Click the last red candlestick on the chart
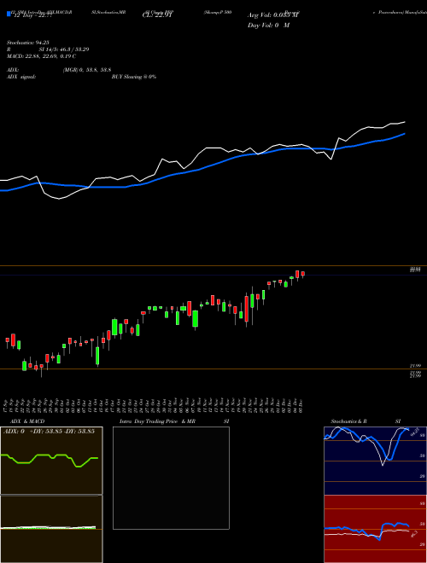 [303, 274]
